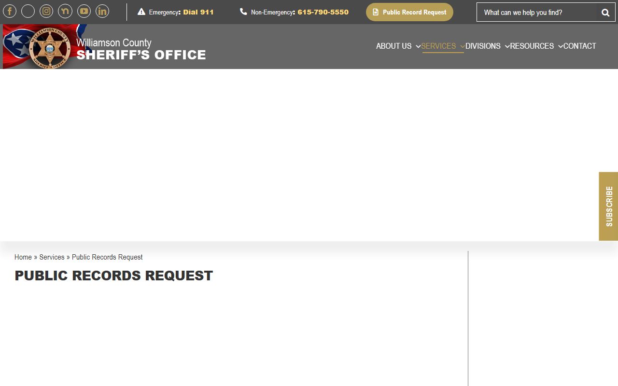Open the Facebook social icon

tap(10, 11)
